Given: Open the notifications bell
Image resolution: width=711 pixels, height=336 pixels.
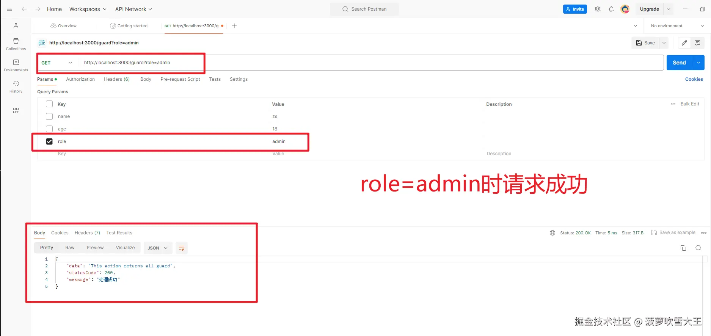Looking at the screenshot, I should [611, 9].
